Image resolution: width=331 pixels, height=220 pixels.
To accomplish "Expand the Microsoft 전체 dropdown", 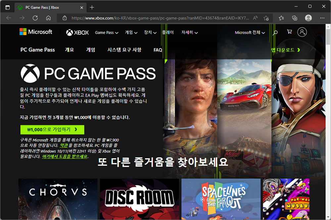I will pos(250,33).
